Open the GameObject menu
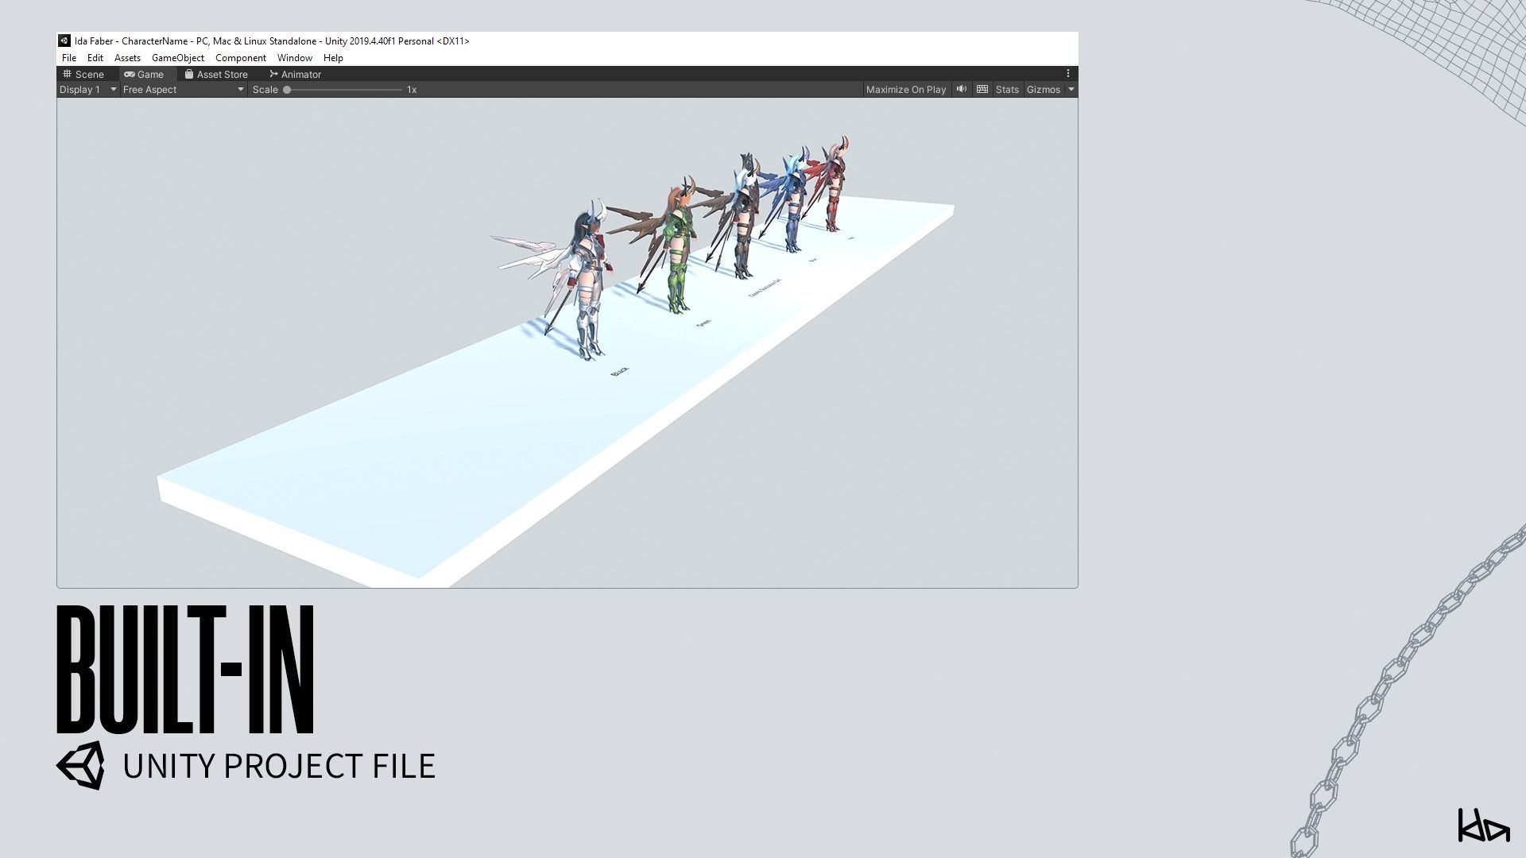Image resolution: width=1526 pixels, height=858 pixels. pos(177,58)
